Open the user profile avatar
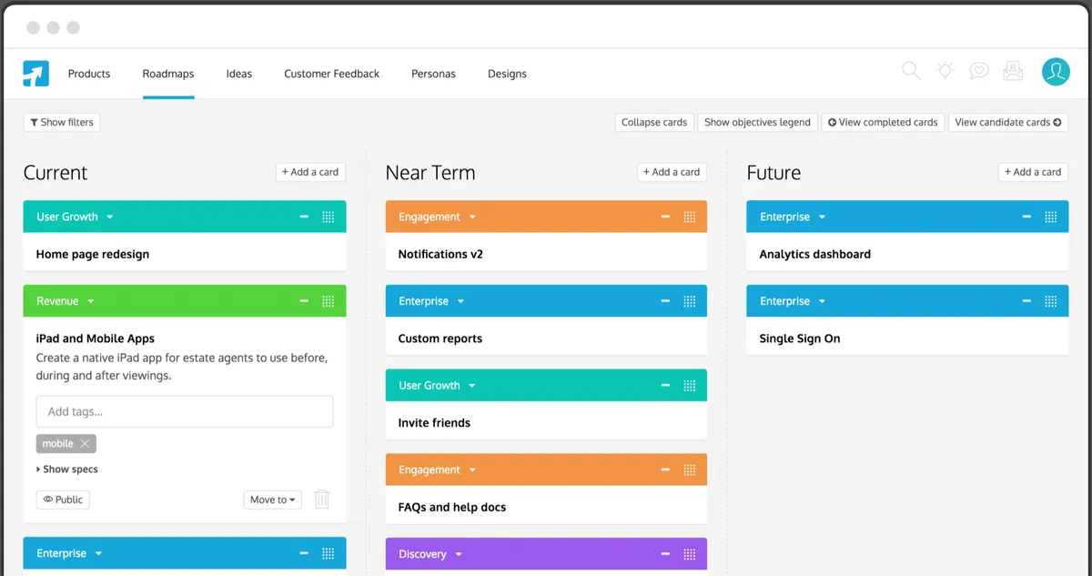The width and height of the screenshot is (1092, 576). 1056,72
